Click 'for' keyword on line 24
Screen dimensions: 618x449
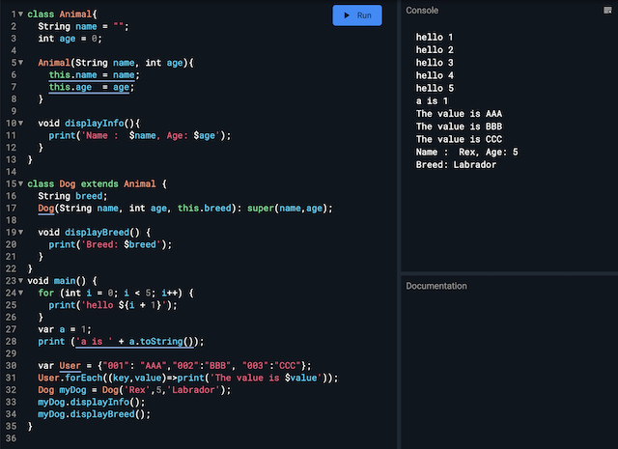click(46, 294)
